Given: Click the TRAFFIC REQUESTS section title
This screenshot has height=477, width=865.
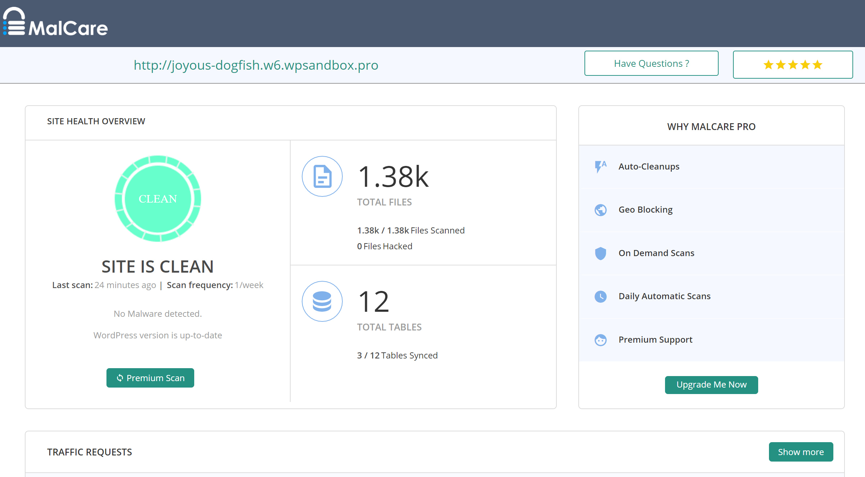Looking at the screenshot, I should (90, 452).
